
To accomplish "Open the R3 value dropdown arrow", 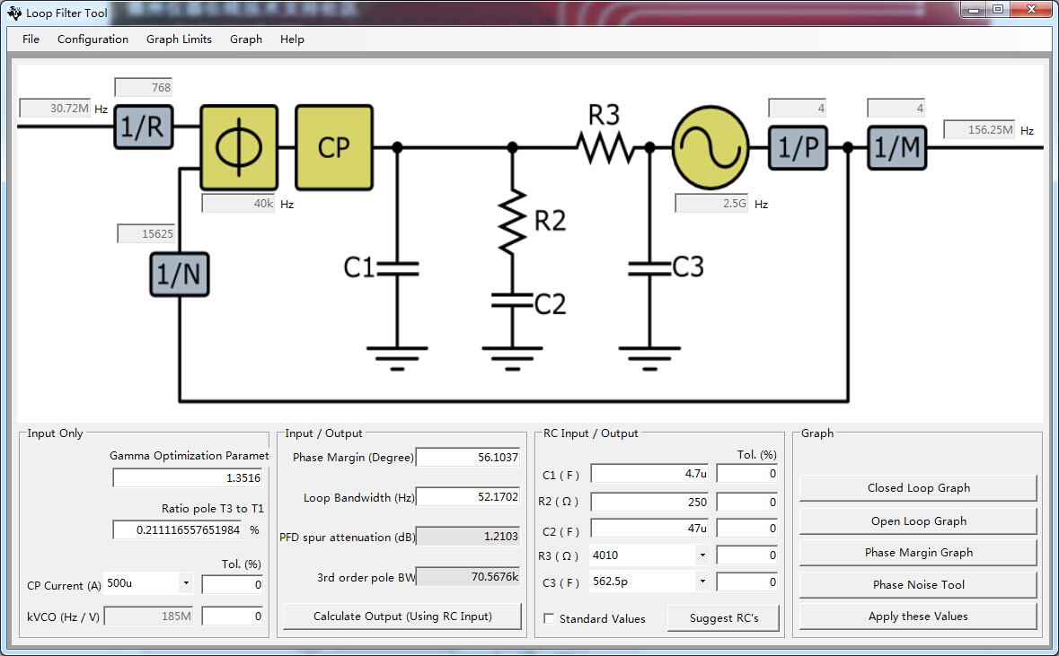I will pyautogui.click(x=702, y=555).
